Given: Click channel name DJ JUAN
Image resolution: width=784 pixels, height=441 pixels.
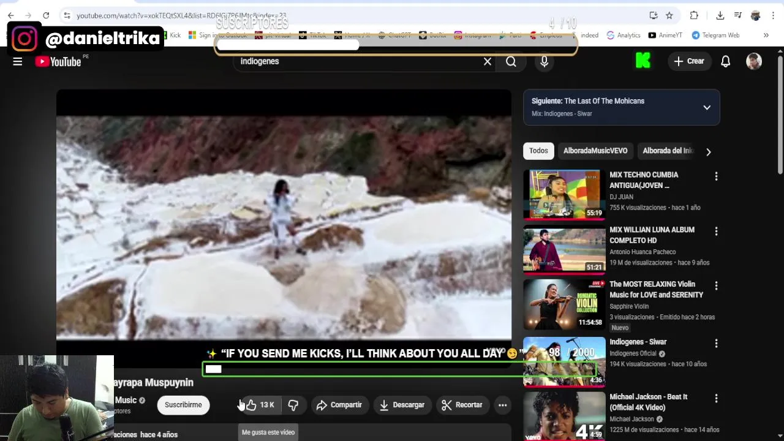Looking at the screenshot, I should coord(621,197).
